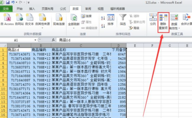Click the 编辑链接 button

[x=89, y=28]
